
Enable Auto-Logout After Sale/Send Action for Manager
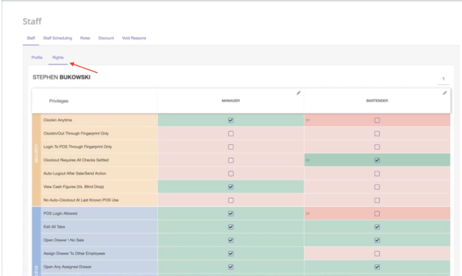(x=231, y=173)
